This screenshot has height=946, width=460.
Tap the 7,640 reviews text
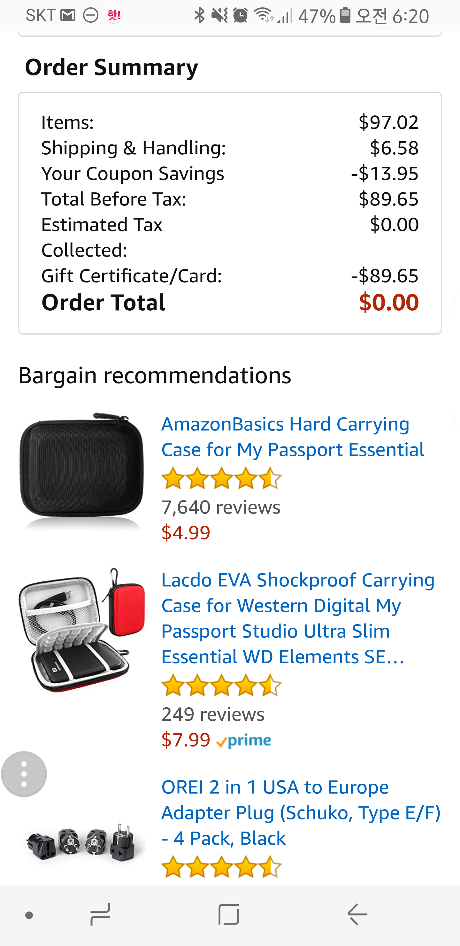[221, 507]
